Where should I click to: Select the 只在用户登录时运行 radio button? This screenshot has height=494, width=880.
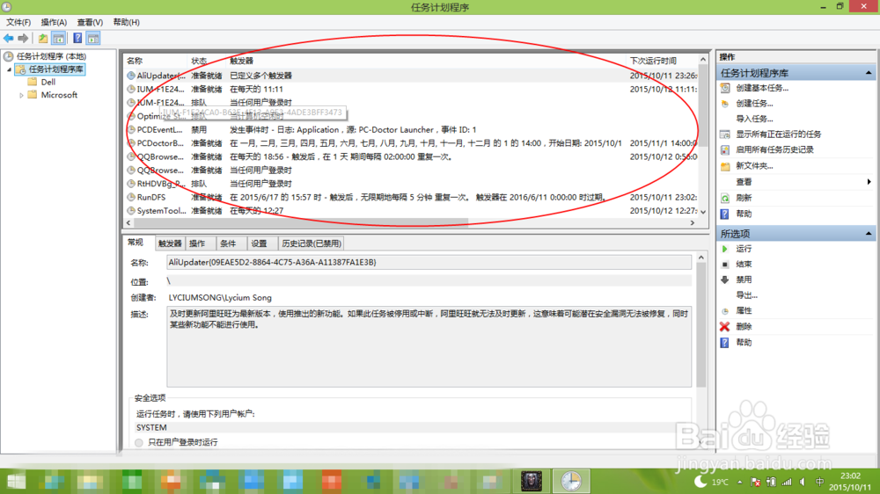139,442
